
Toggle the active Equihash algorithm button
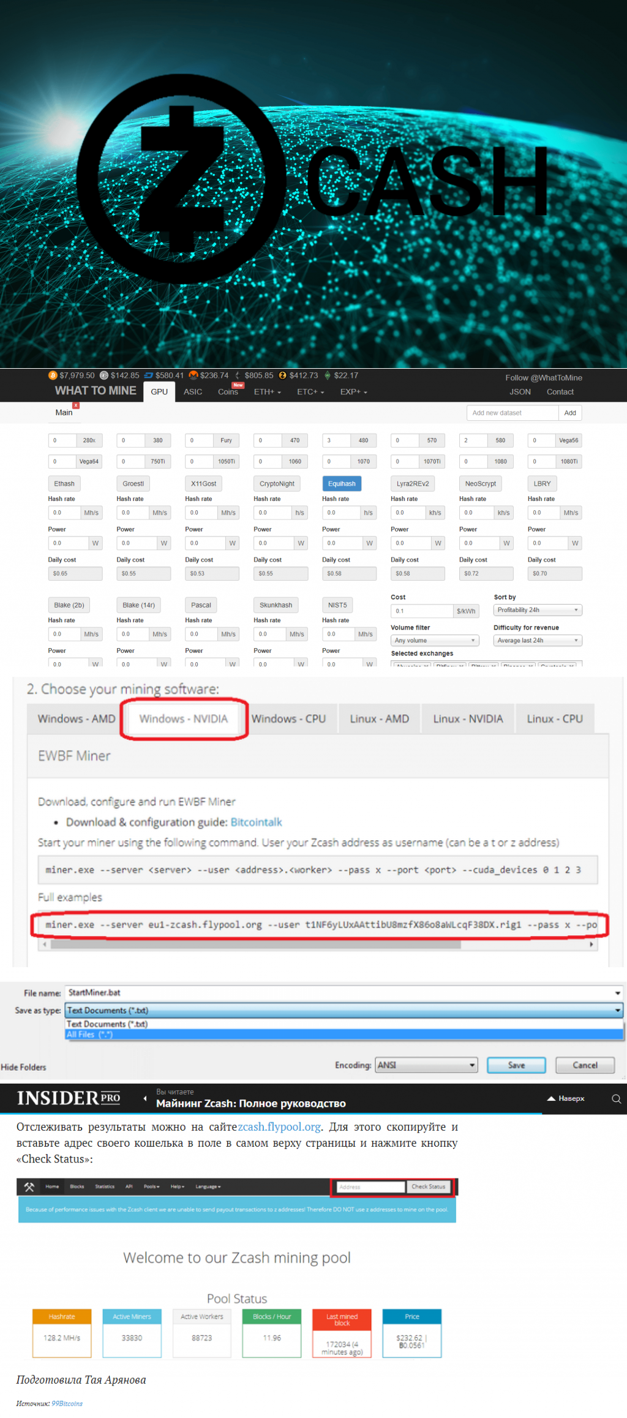point(342,484)
